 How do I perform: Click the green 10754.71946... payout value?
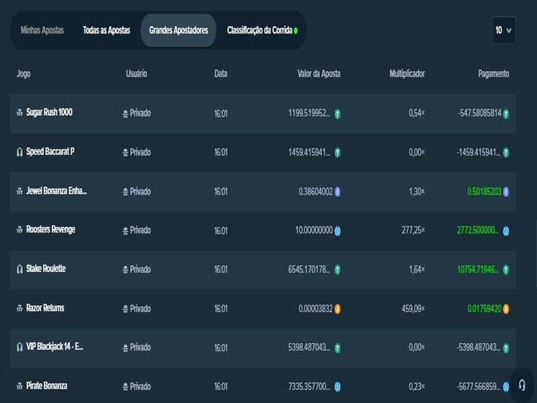tap(478, 269)
